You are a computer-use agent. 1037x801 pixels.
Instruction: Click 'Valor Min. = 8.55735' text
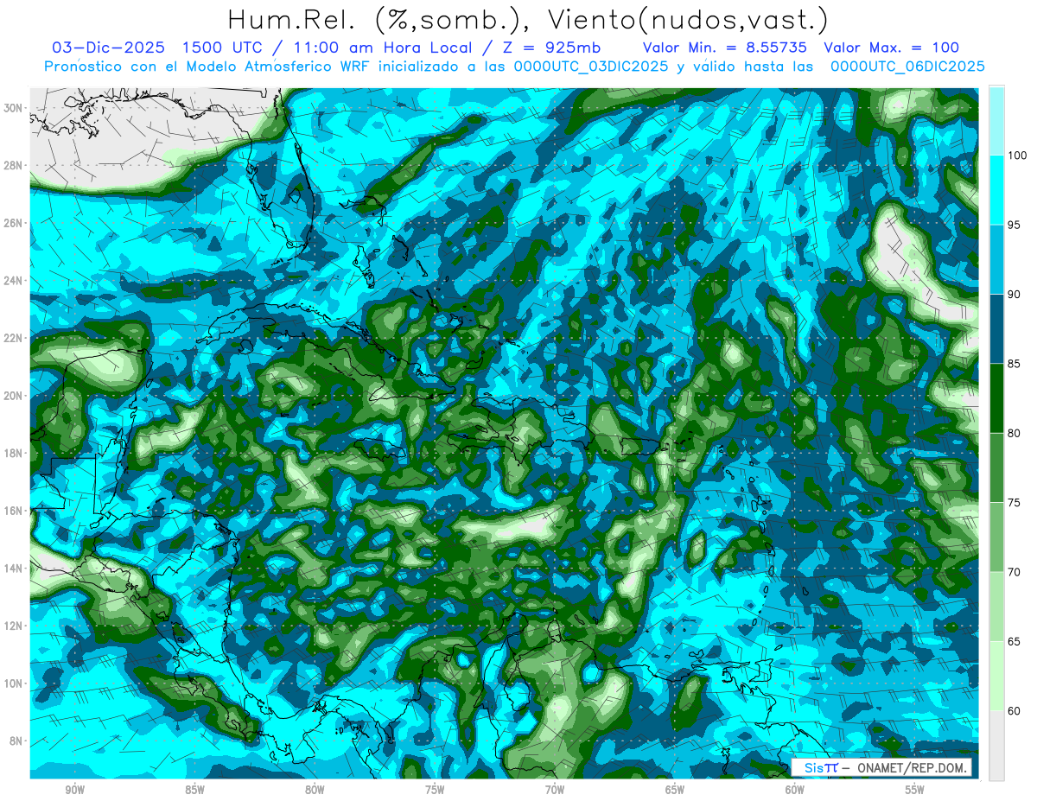[x=726, y=48]
